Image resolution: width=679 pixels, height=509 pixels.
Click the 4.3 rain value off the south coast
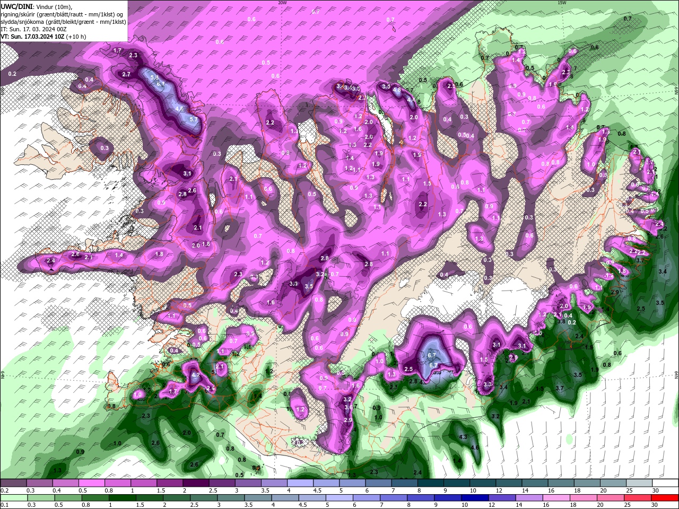click(463, 437)
